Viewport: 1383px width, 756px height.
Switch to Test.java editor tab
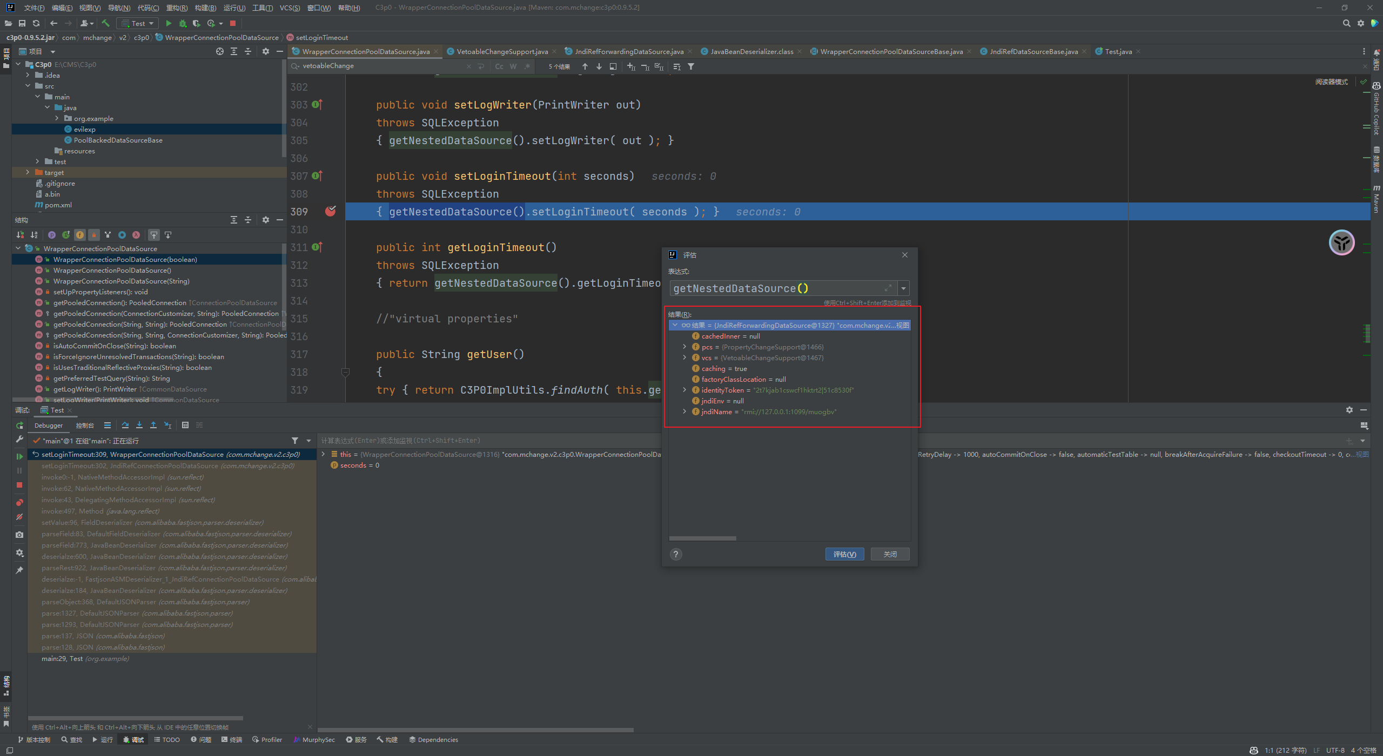click(1118, 51)
